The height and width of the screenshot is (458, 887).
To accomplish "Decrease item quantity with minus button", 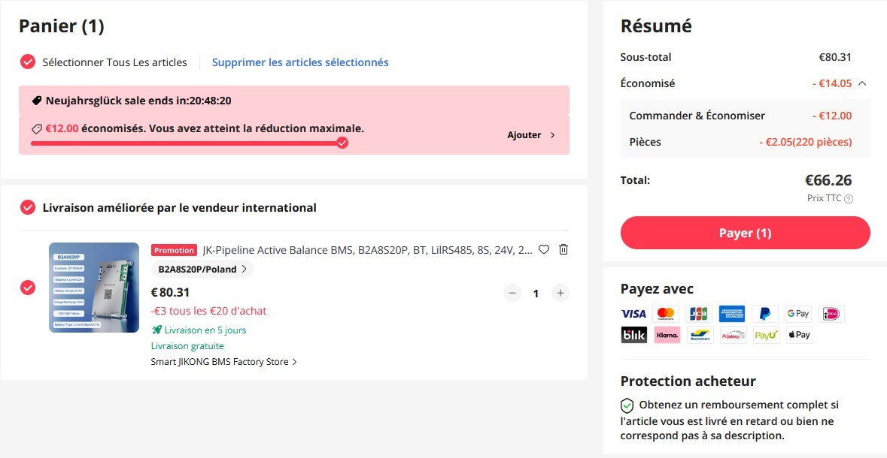I will pyautogui.click(x=512, y=293).
